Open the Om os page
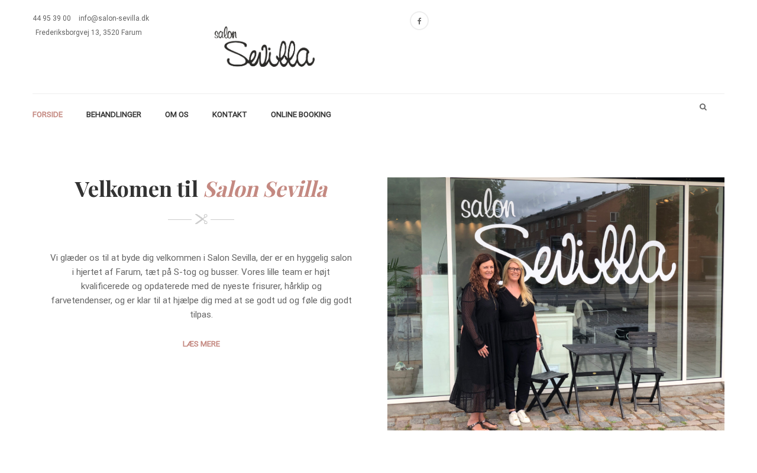This screenshot has width=757, height=473. coord(177,115)
